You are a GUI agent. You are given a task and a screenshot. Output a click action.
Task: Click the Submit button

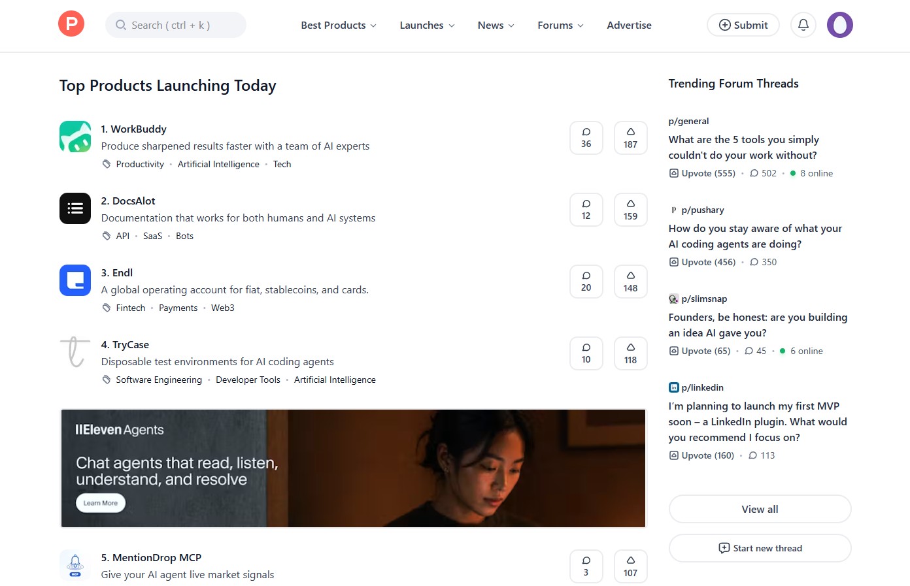click(x=743, y=25)
